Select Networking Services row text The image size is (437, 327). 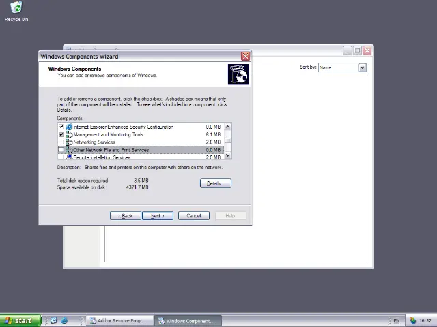tap(94, 142)
